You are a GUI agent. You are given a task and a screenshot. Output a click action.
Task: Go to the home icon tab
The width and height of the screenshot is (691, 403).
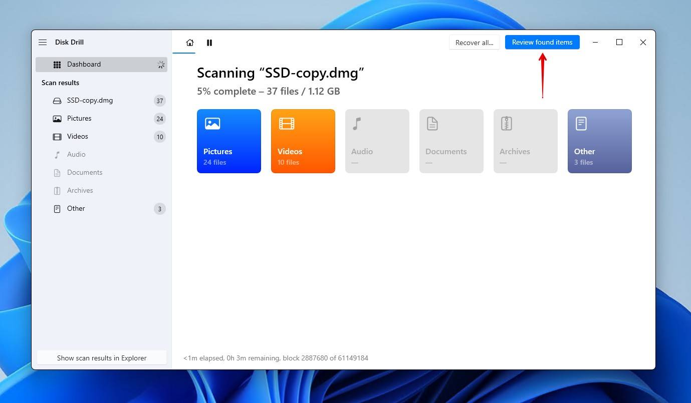190,43
